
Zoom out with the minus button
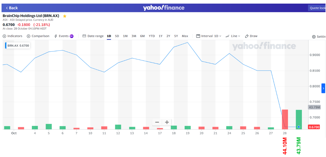(157, 122)
